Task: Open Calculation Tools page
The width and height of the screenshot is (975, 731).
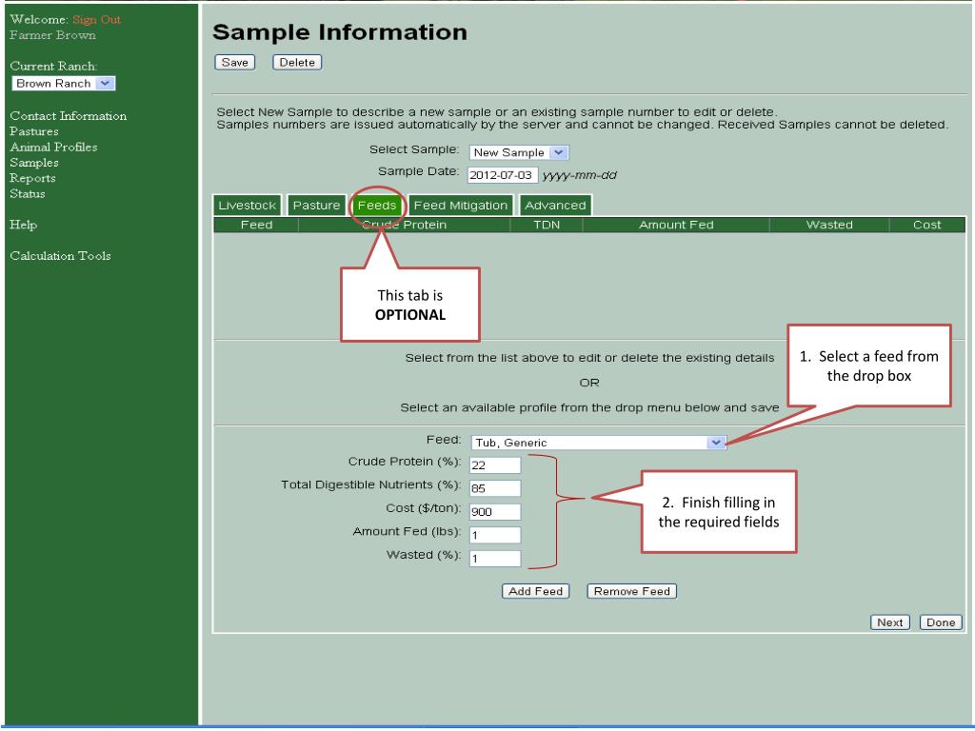Action: [x=60, y=255]
